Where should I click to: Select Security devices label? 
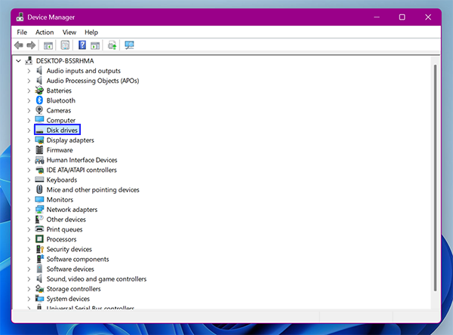[x=69, y=249]
